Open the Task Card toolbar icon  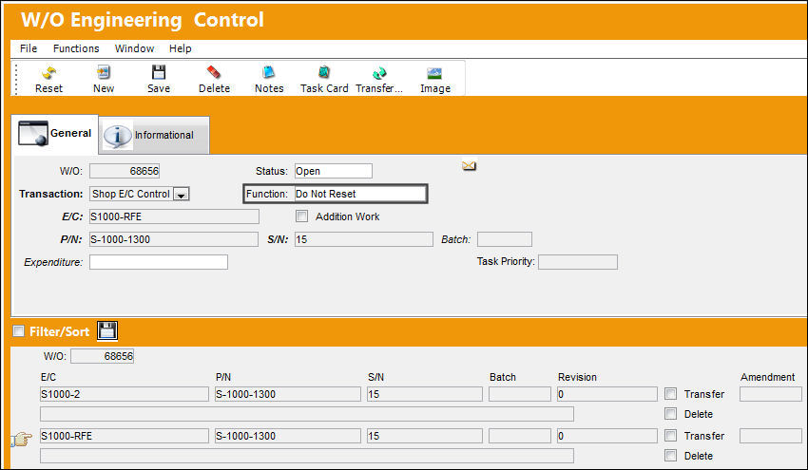324,72
